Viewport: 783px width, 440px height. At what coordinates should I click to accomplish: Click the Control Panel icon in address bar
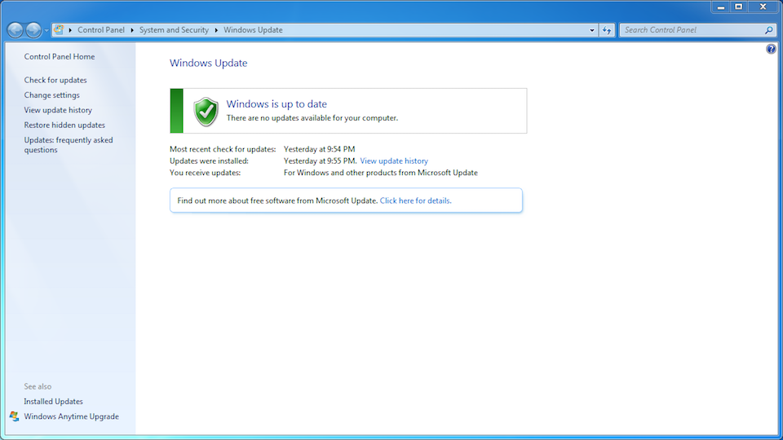tap(59, 30)
